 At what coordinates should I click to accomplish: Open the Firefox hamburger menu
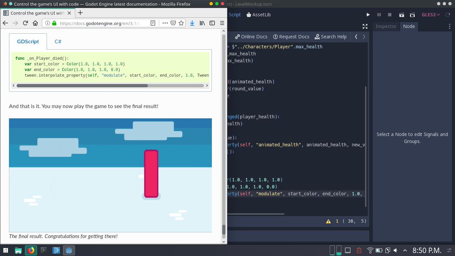222,23
